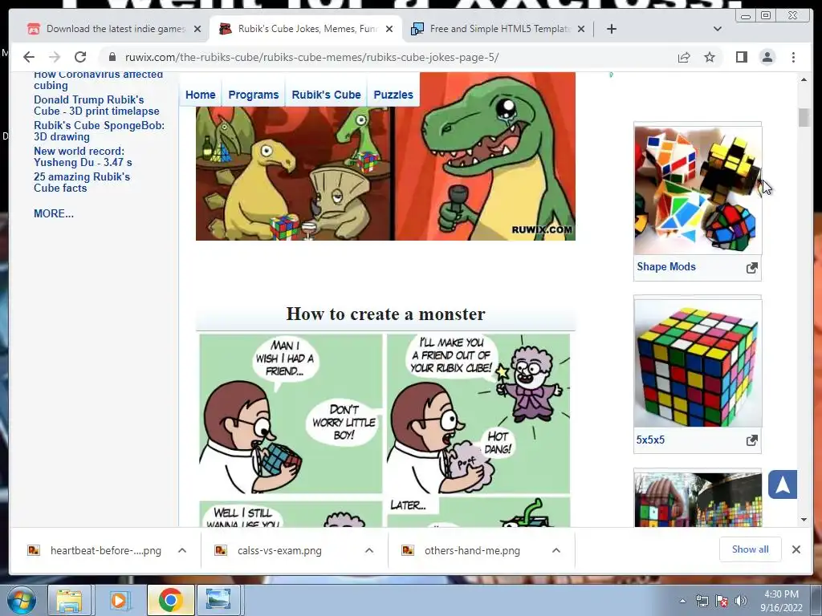
Task: Expand the tab search dropdown
Action: click(718, 29)
